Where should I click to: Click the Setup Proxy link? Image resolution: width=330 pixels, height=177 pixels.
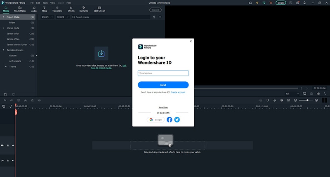click(163, 107)
